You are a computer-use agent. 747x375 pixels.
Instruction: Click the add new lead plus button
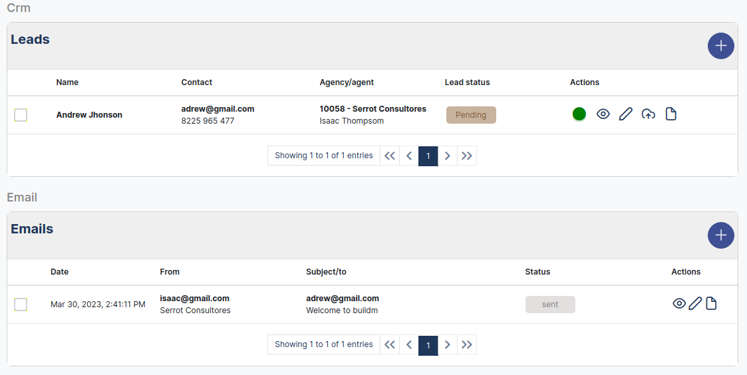coord(720,46)
